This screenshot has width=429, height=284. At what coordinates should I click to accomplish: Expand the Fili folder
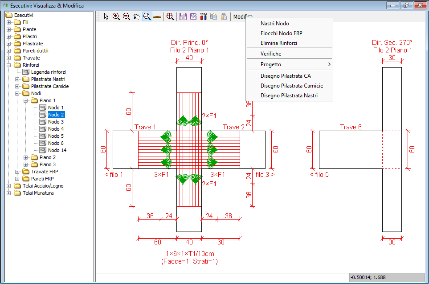coord(9,22)
